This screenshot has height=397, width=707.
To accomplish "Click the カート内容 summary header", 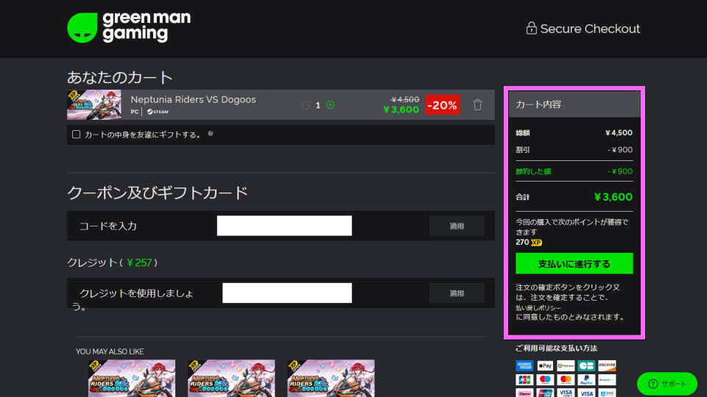I will point(574,104).
